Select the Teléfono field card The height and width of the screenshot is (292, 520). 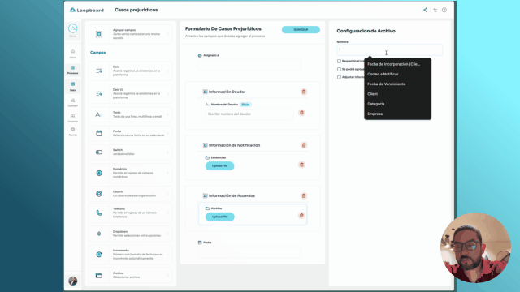[x=130, y=213]
